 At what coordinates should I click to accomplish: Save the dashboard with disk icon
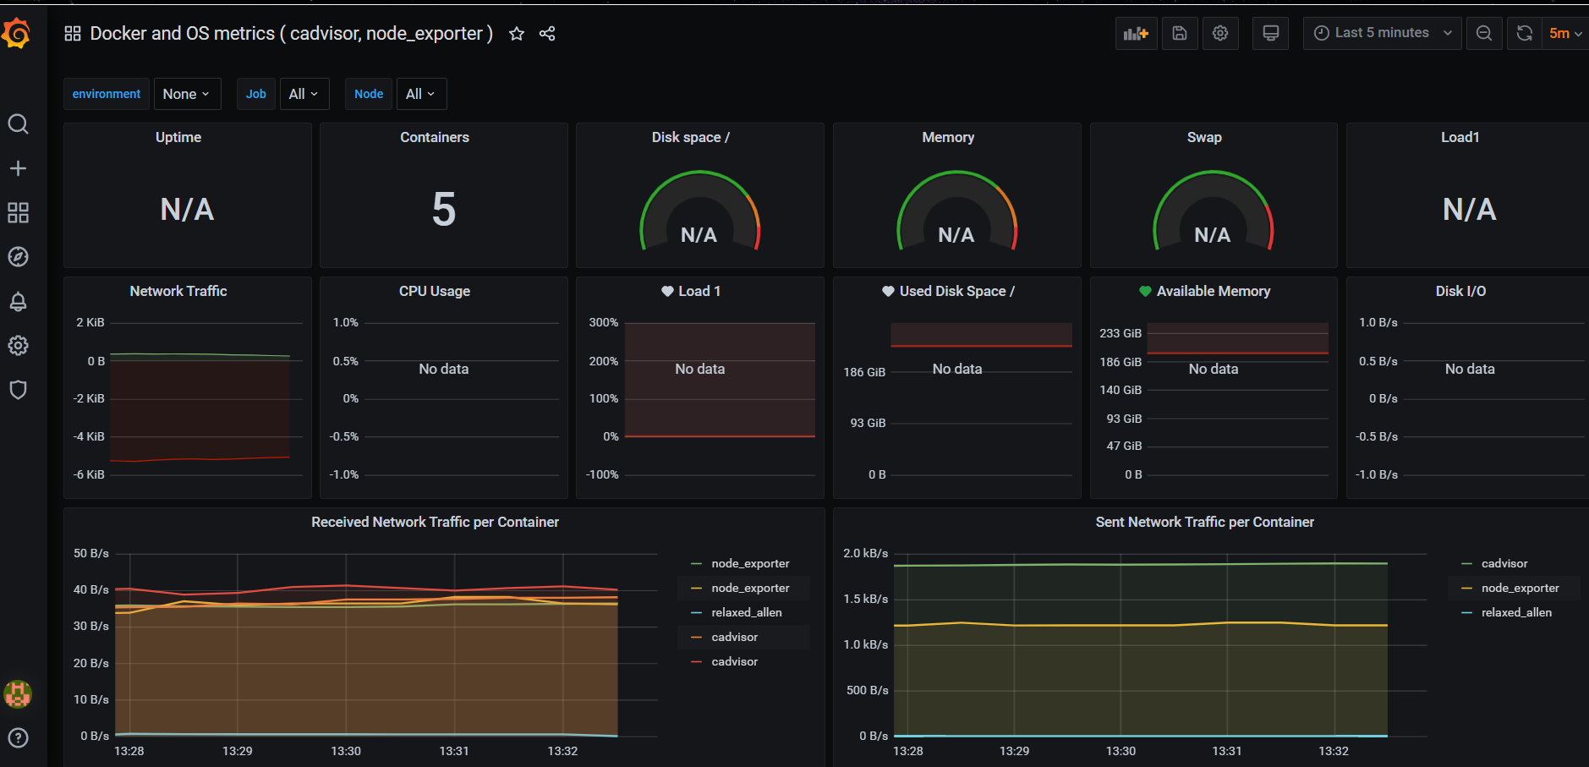(1180, 33)
